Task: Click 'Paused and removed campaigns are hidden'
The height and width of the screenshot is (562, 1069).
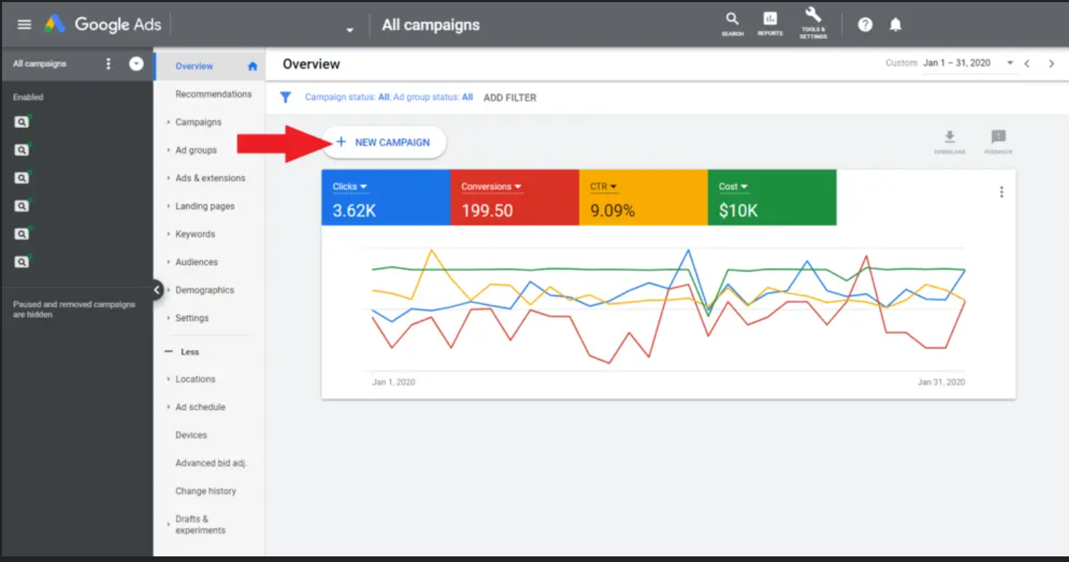Action: (x=74, y=310)
